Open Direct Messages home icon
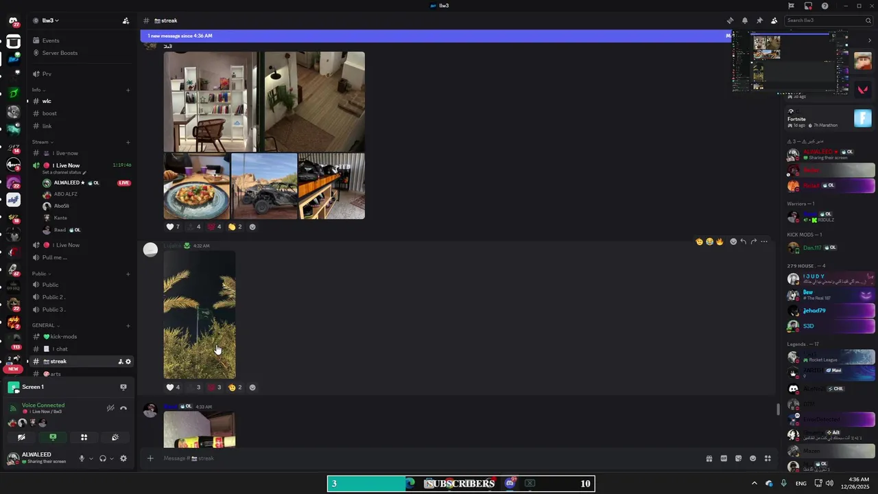Screen dimensions: 878x494 point(13,21)
